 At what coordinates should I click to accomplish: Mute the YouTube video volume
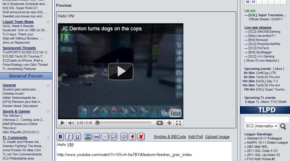pos(71,123)
